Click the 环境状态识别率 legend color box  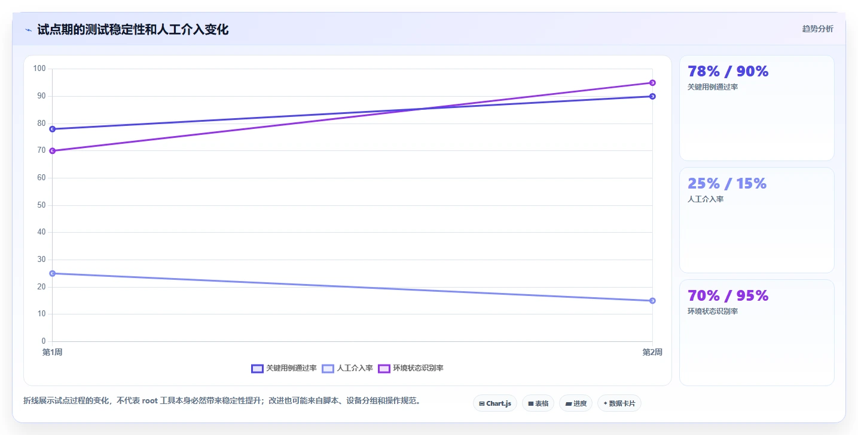point(384,368)
